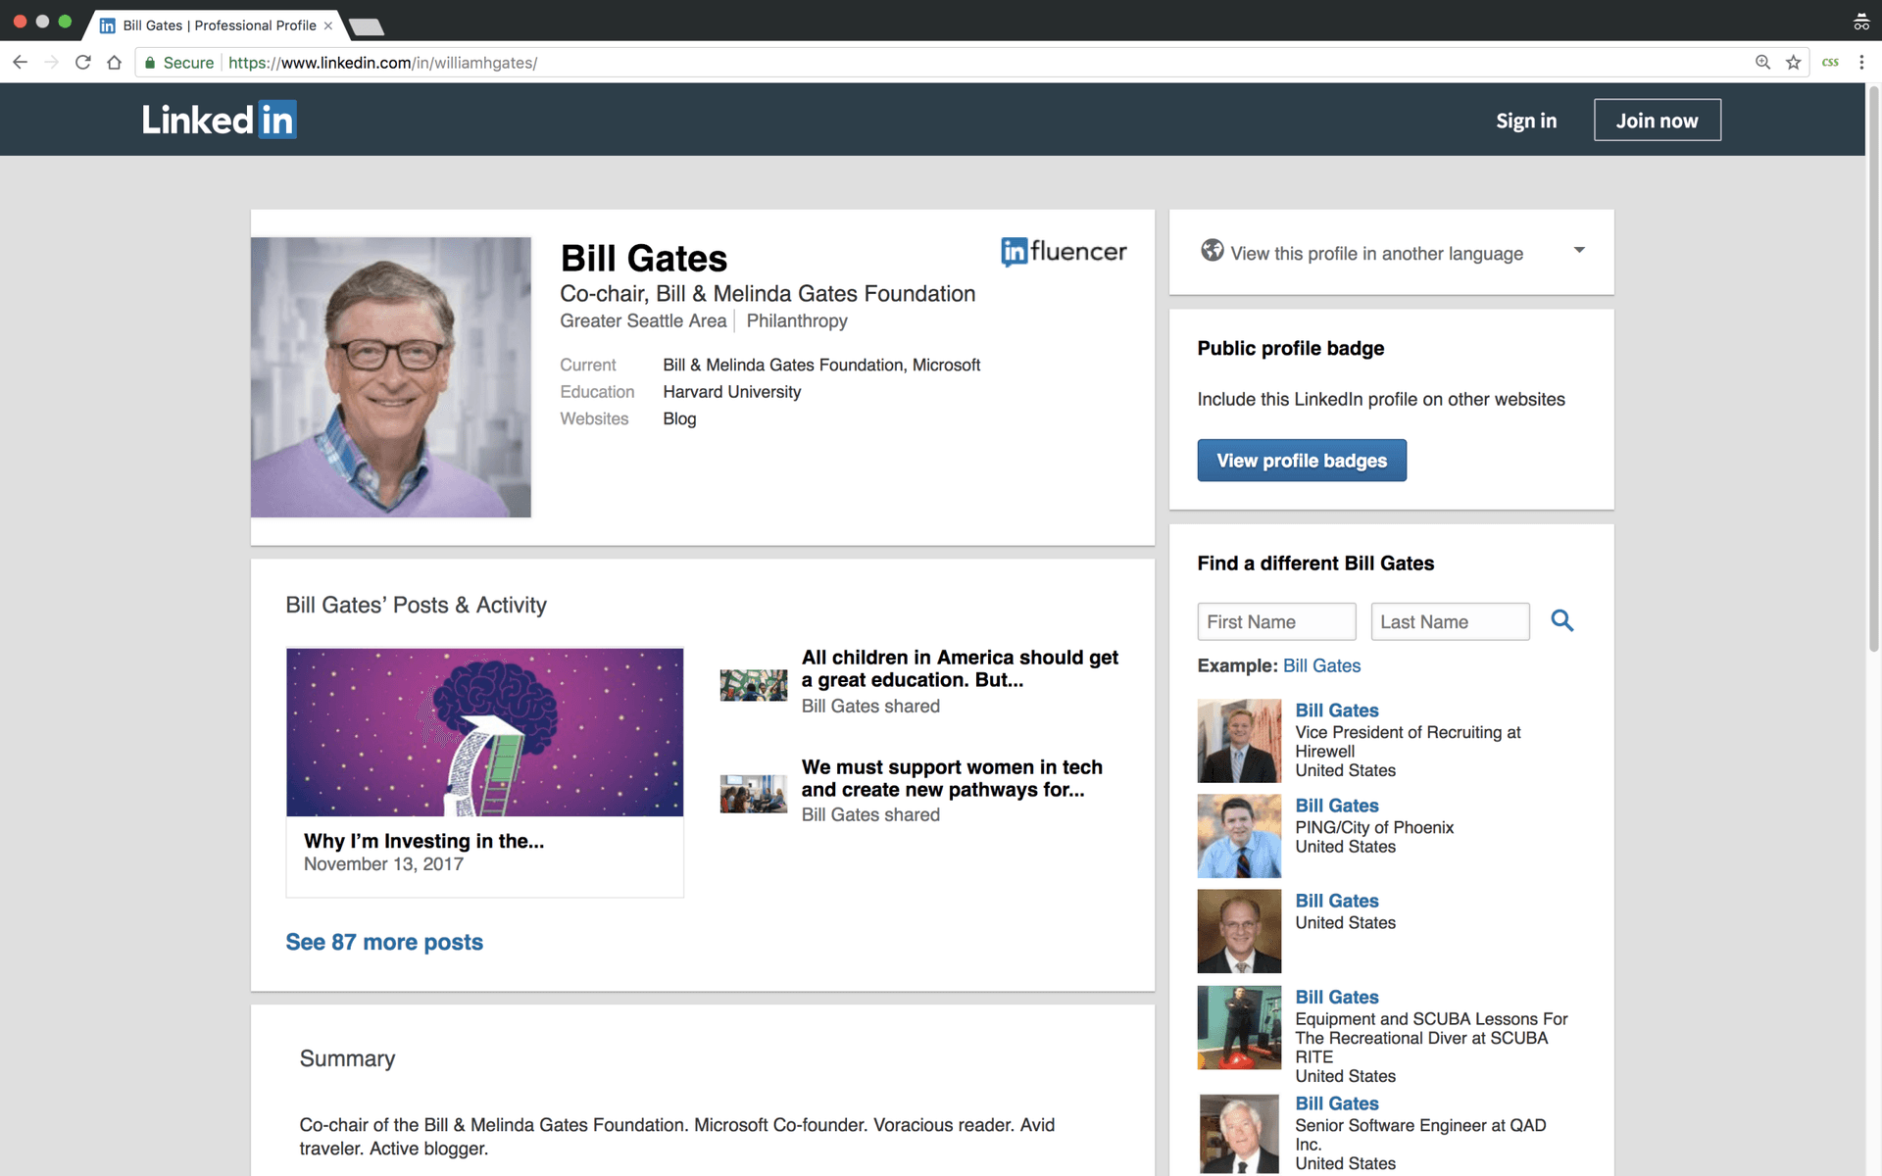Click Bill Gates' profile photo
Screen dimensions: 1882x1176
(390, 376)
